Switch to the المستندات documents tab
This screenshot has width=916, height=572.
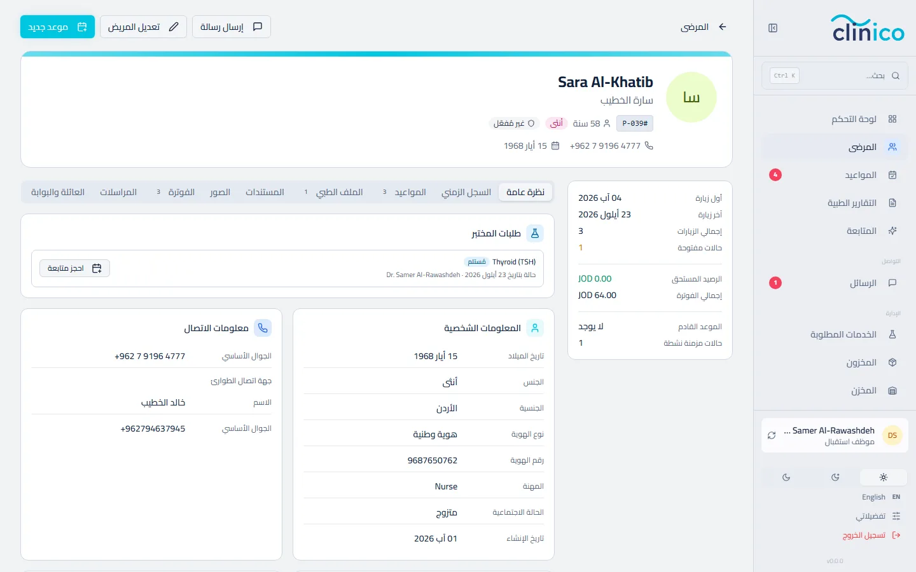point(265,192)
